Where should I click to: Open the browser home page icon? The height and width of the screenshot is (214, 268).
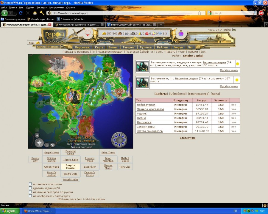tap(35, 13)
